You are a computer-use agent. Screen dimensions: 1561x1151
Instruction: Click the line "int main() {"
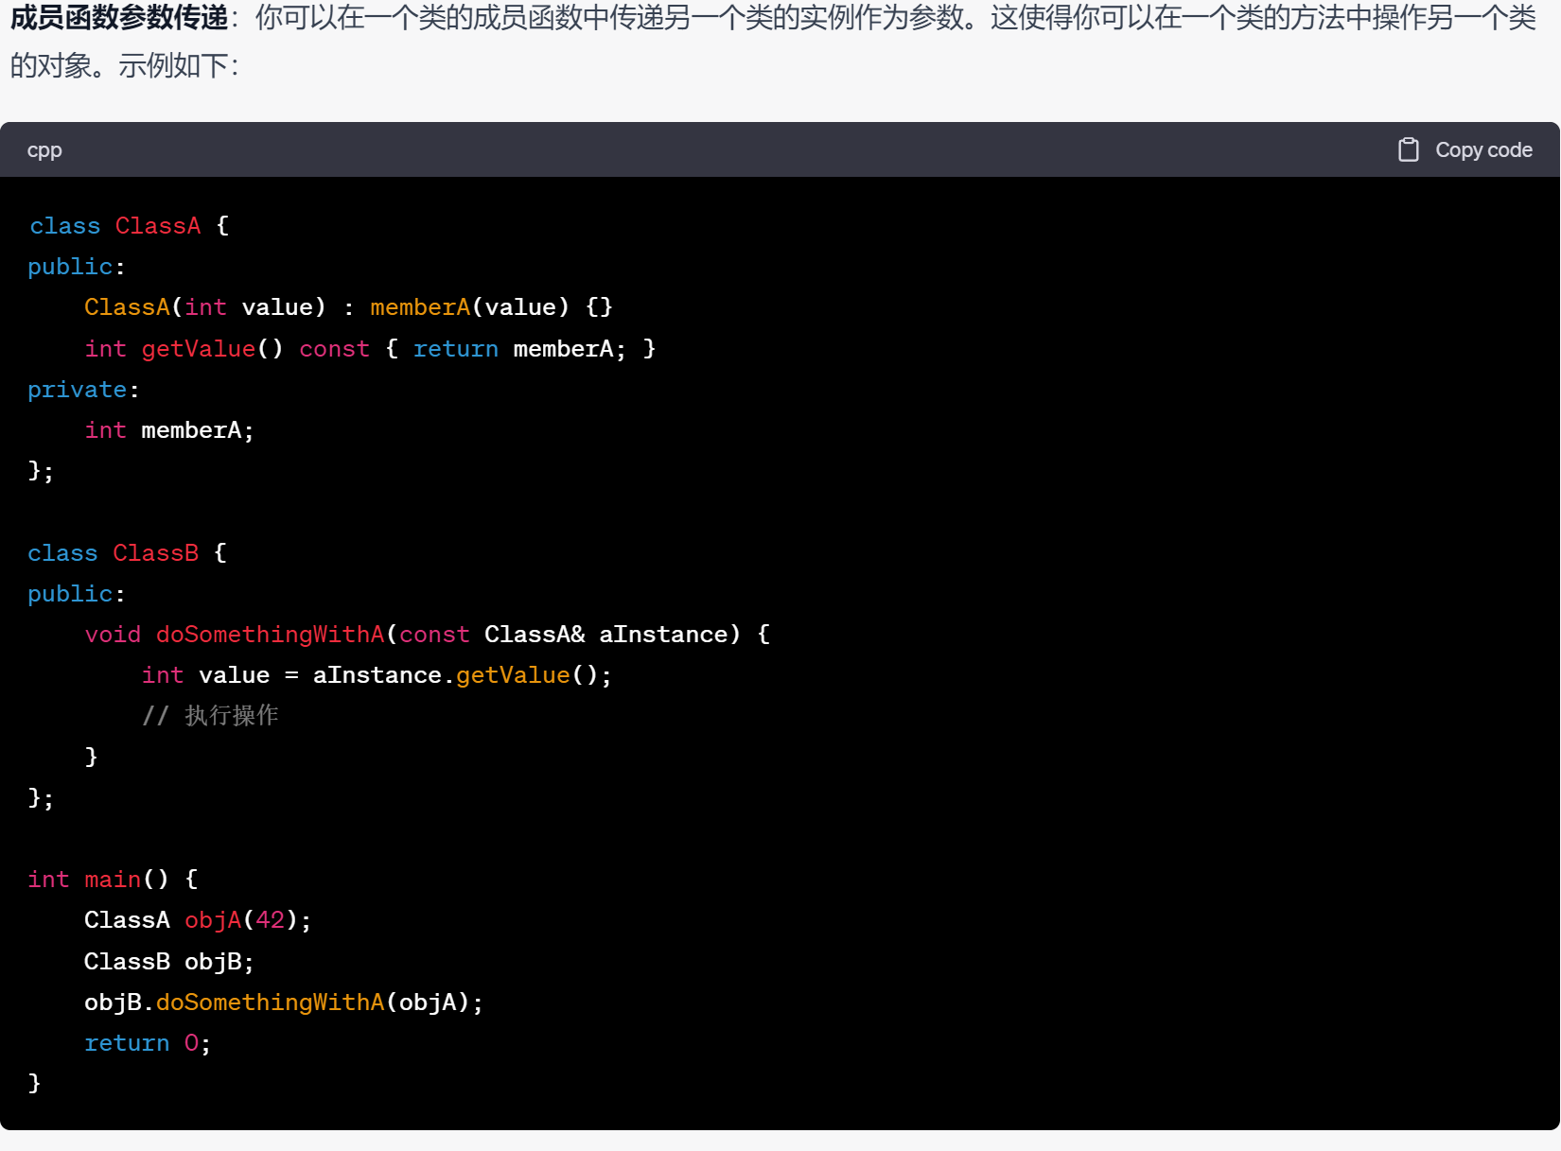(x=113, y=880)
